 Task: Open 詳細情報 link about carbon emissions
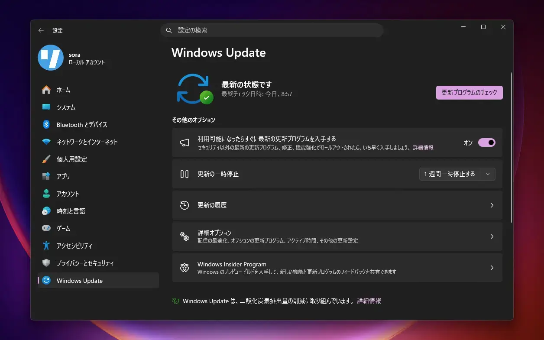coord(369,301)
